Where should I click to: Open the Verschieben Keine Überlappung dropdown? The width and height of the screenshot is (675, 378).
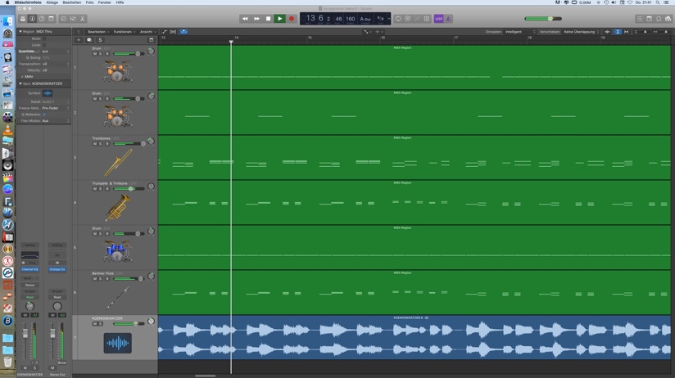581,32
